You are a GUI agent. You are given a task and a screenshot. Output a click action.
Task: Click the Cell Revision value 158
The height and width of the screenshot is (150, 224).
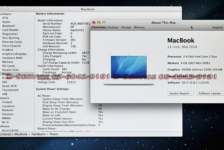click(73, 46)
